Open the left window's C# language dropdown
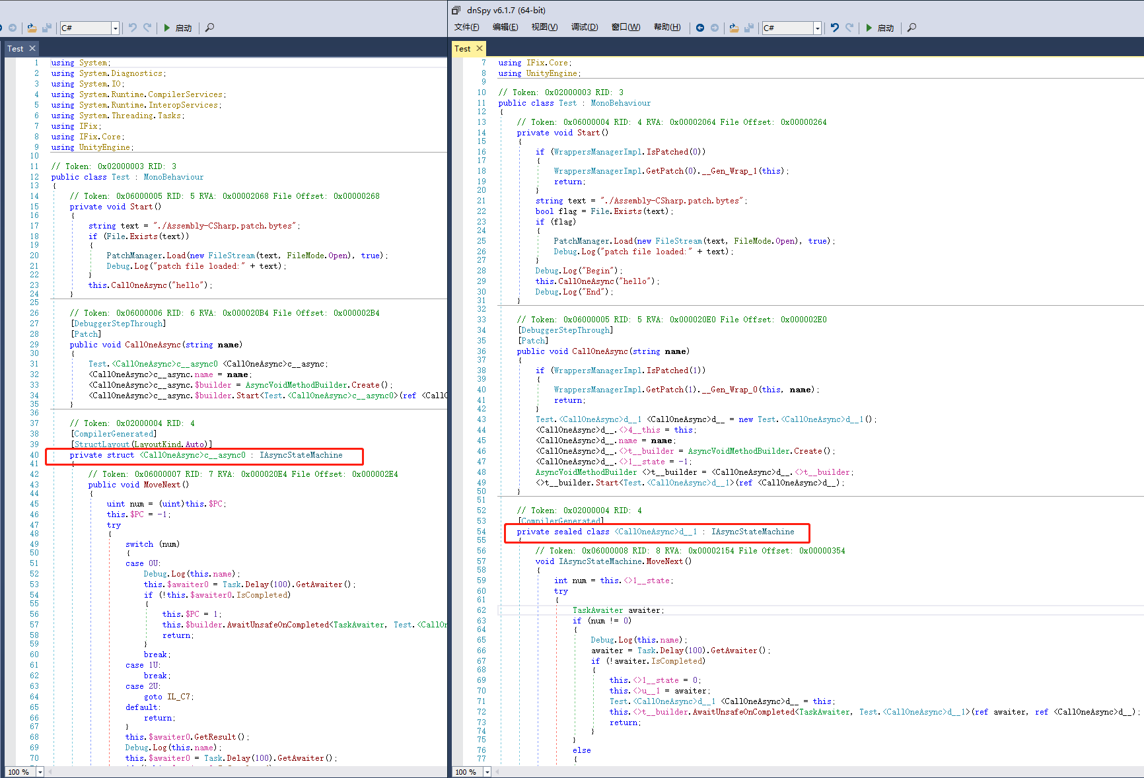 pos(115,28)
